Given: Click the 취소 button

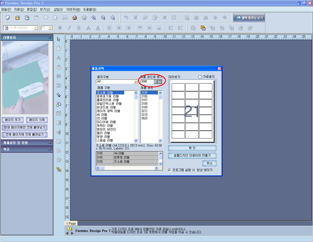Looking at the screenshot, I should (209, 163).
